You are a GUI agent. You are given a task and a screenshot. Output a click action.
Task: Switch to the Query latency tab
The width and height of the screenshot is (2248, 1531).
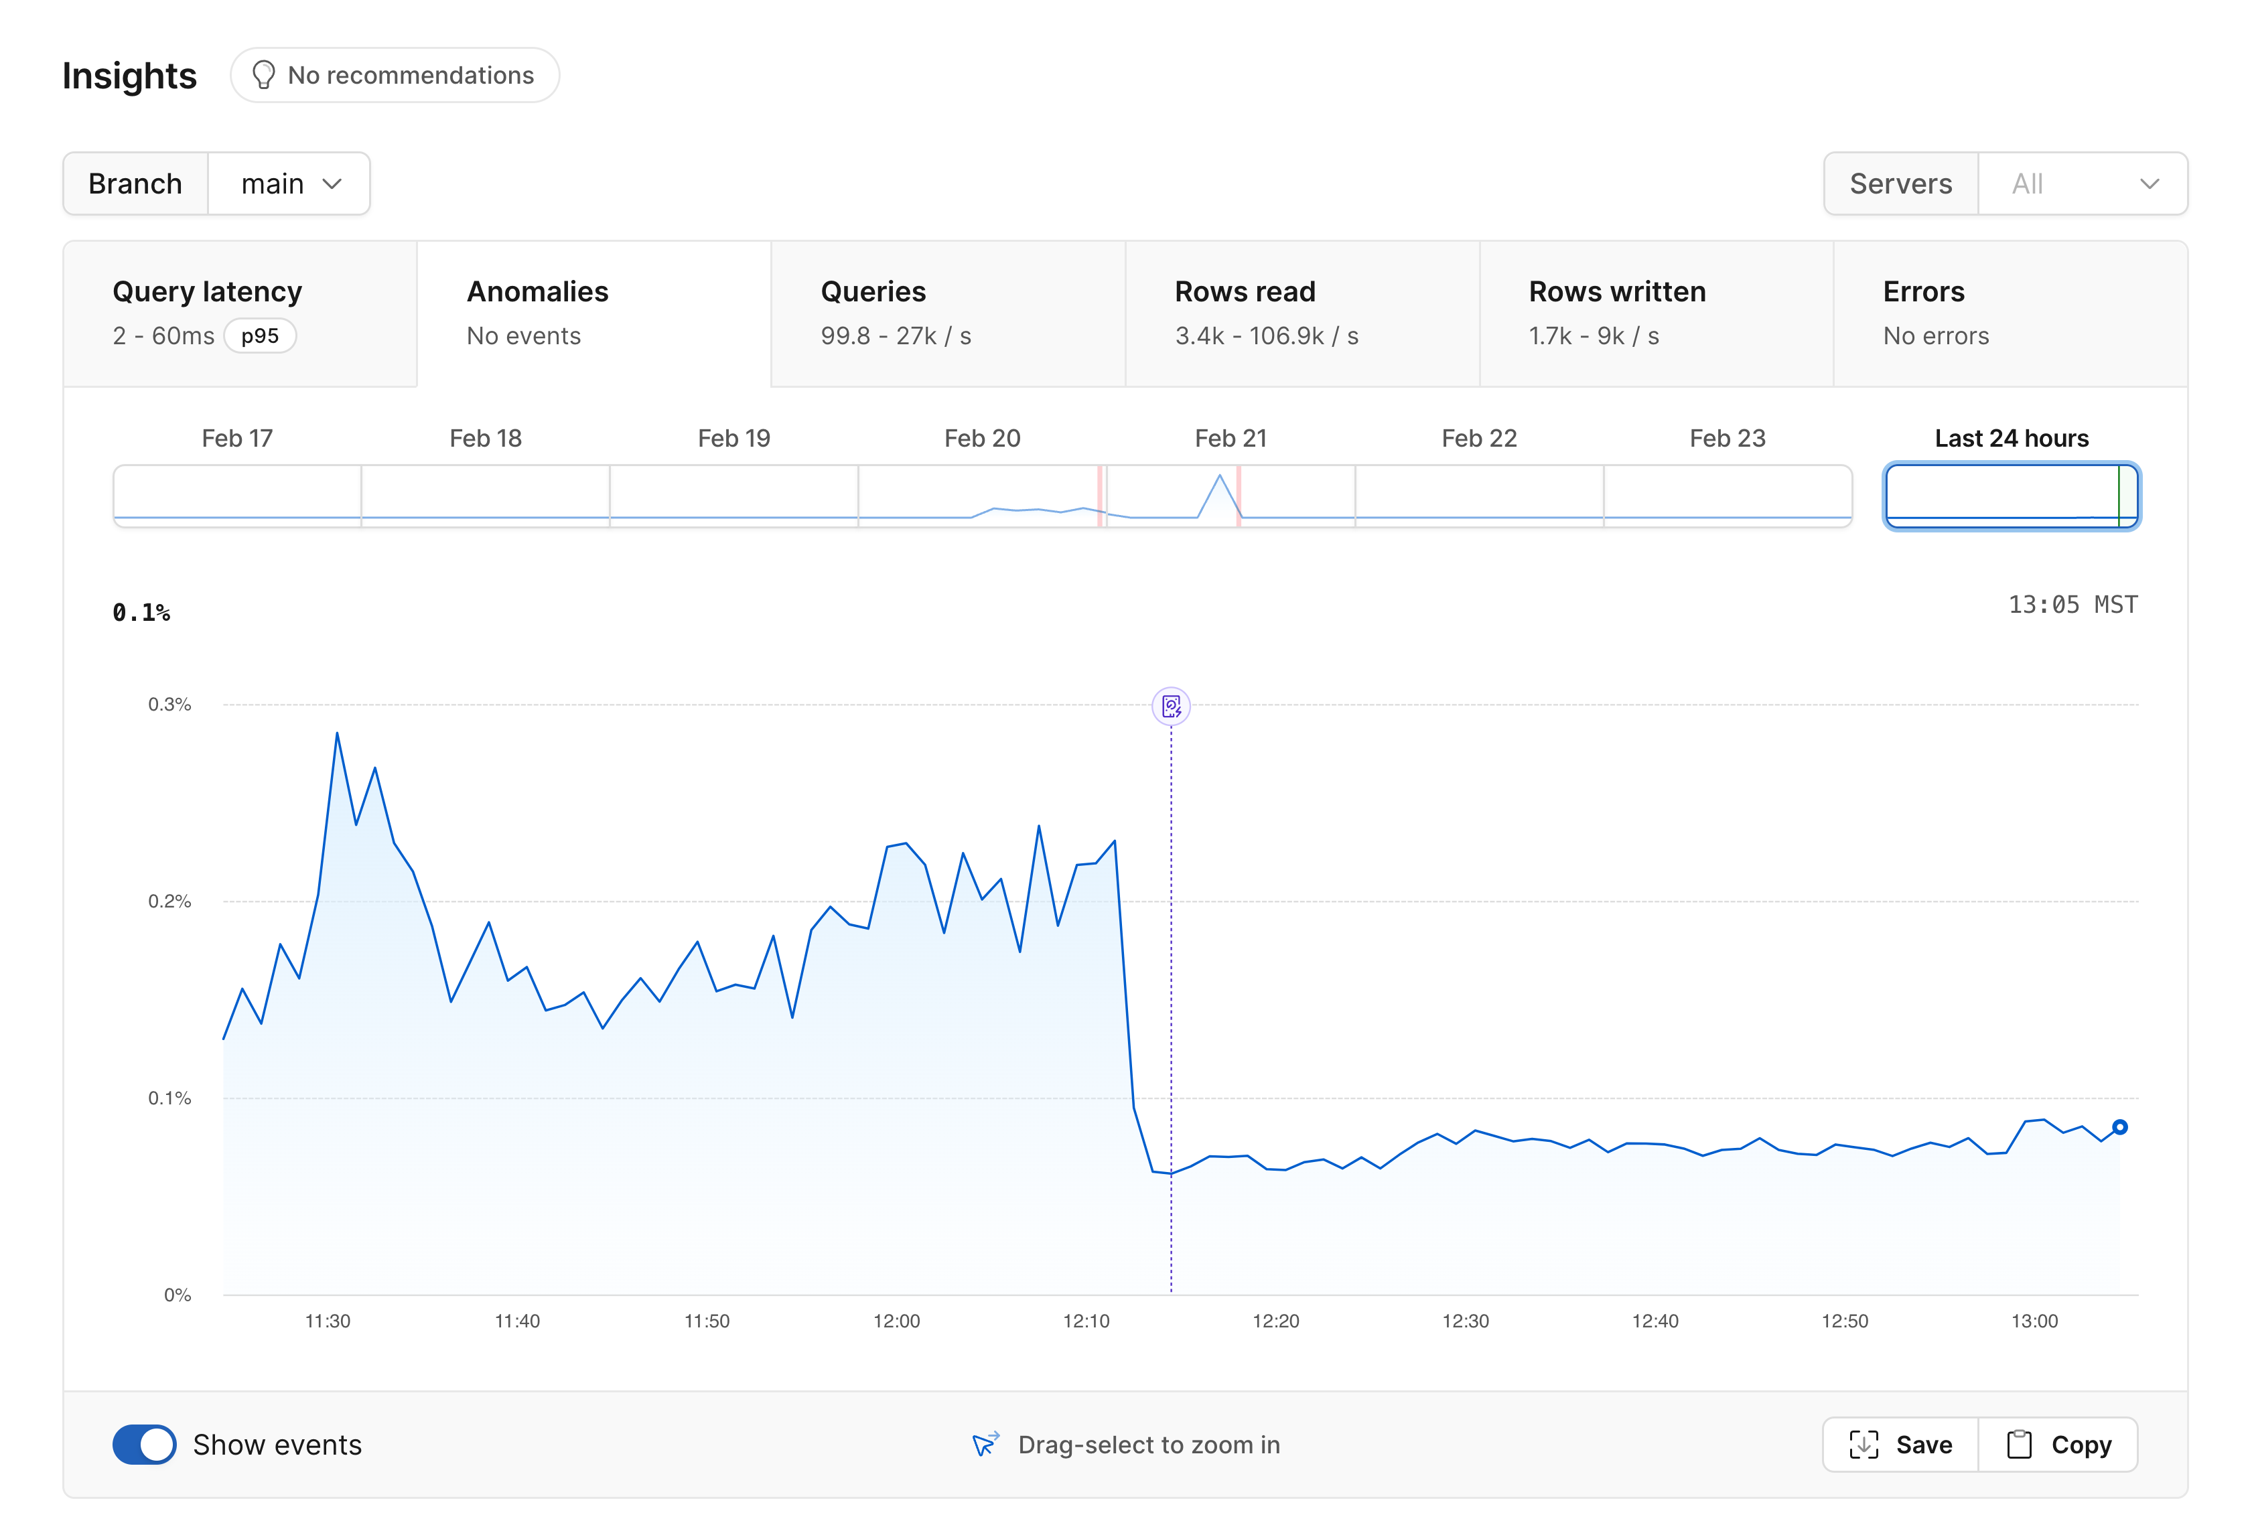click(x=240, y=313)
